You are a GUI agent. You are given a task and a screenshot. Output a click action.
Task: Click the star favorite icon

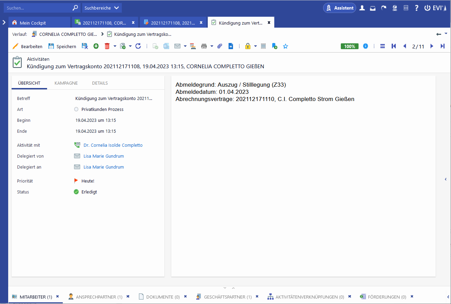pyautogui.click(x=286, y=46)
